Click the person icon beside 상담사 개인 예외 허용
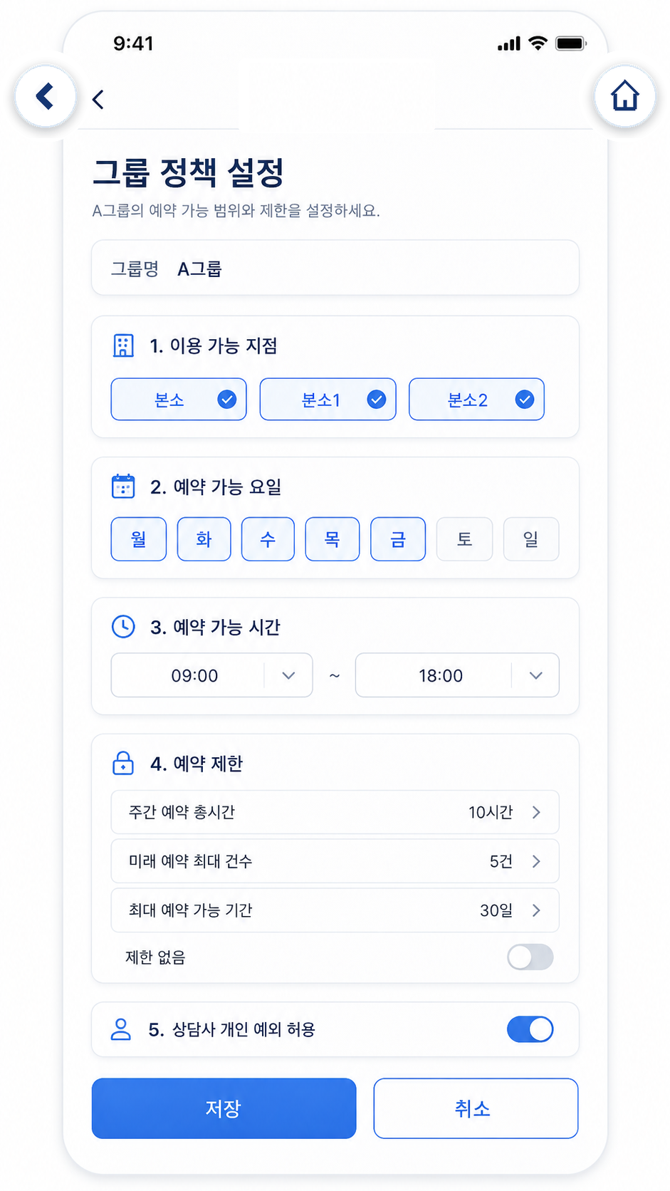This screenshot has height=1191, width=670. point(121,1029)
